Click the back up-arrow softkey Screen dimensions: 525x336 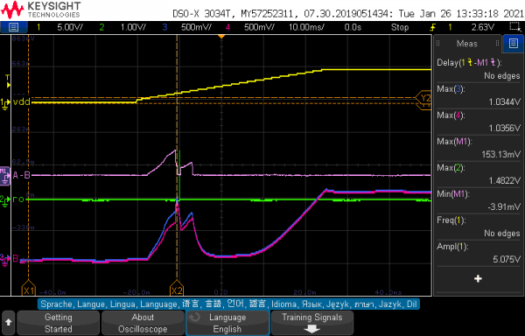[x=9, y=323]
